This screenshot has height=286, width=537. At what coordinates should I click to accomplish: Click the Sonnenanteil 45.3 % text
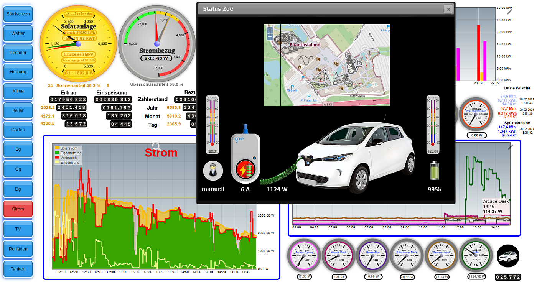tap(78, 85)
